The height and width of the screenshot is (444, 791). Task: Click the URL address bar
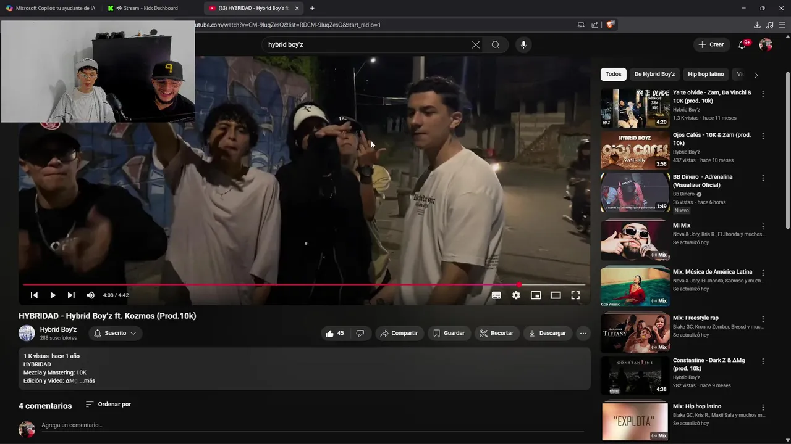point(383,25)
